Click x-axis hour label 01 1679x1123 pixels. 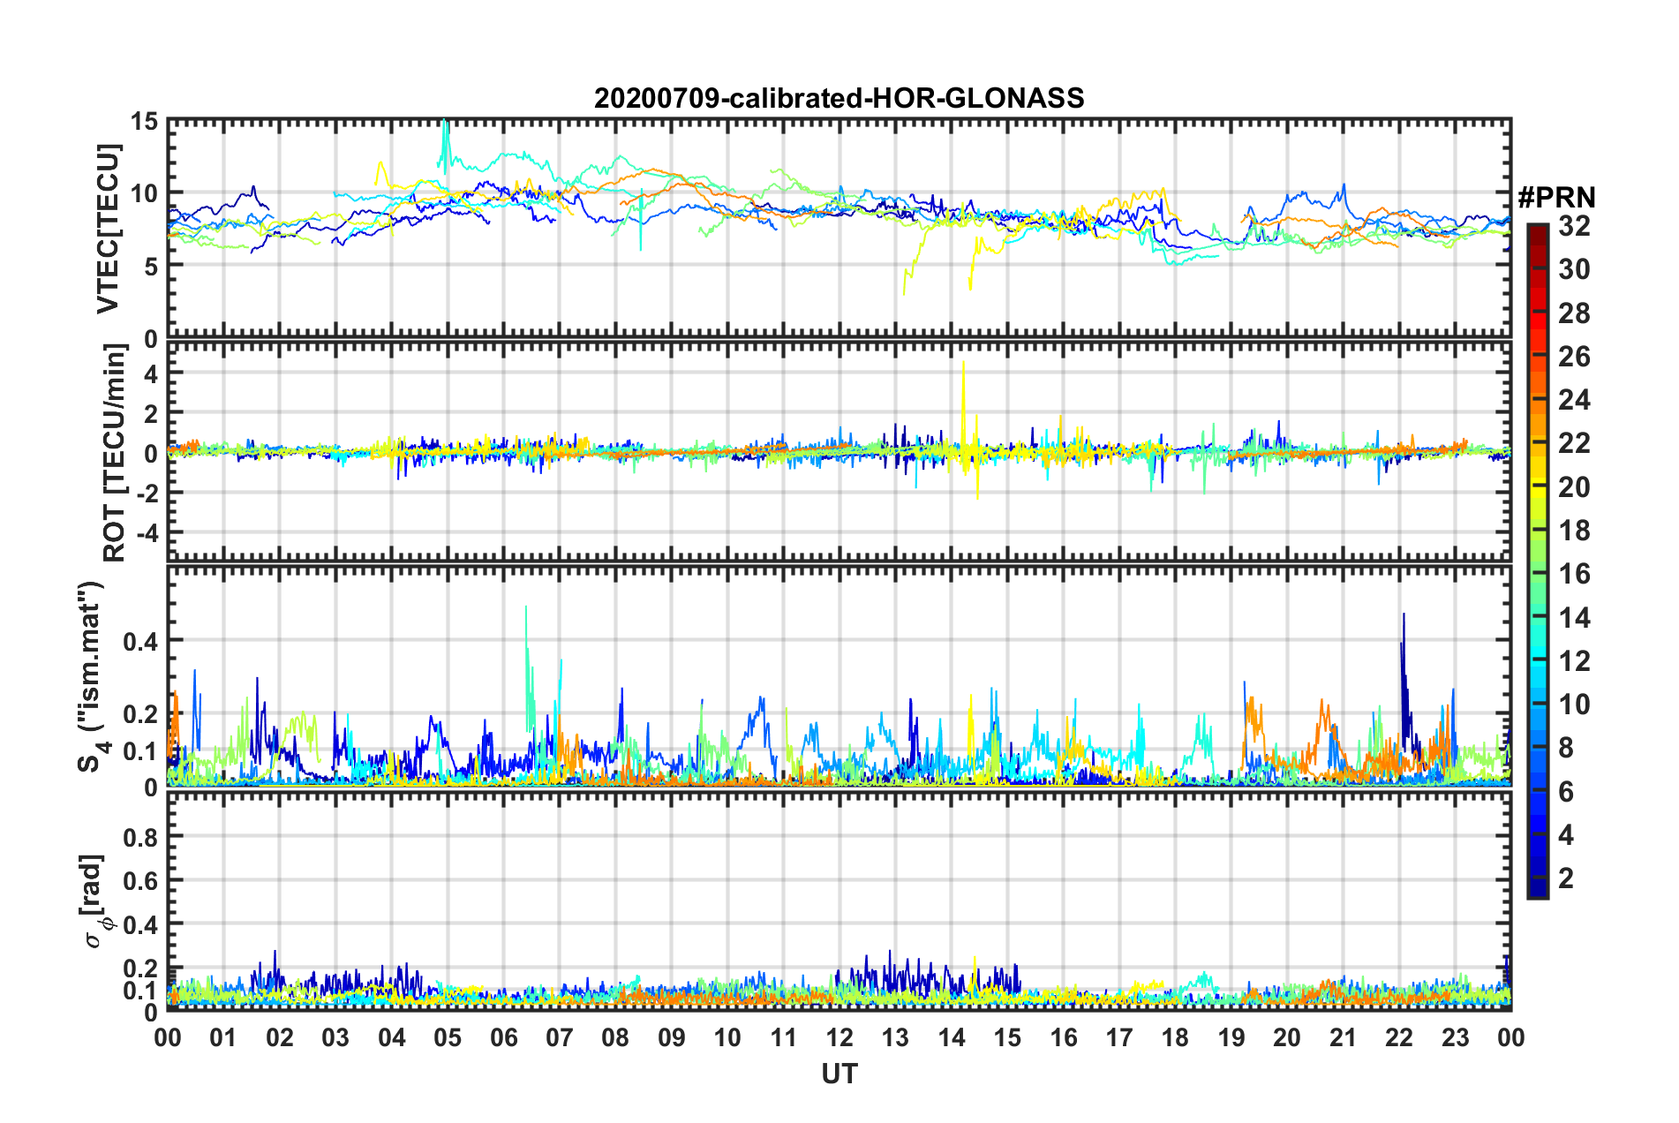(x=223, y=1038)
